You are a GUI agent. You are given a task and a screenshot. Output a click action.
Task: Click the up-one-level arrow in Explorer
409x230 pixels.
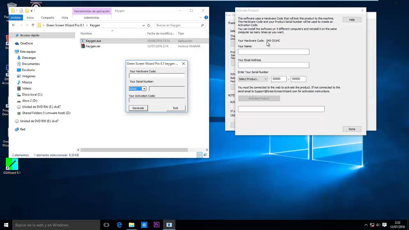pyautogui.click(x=33, y=25)
